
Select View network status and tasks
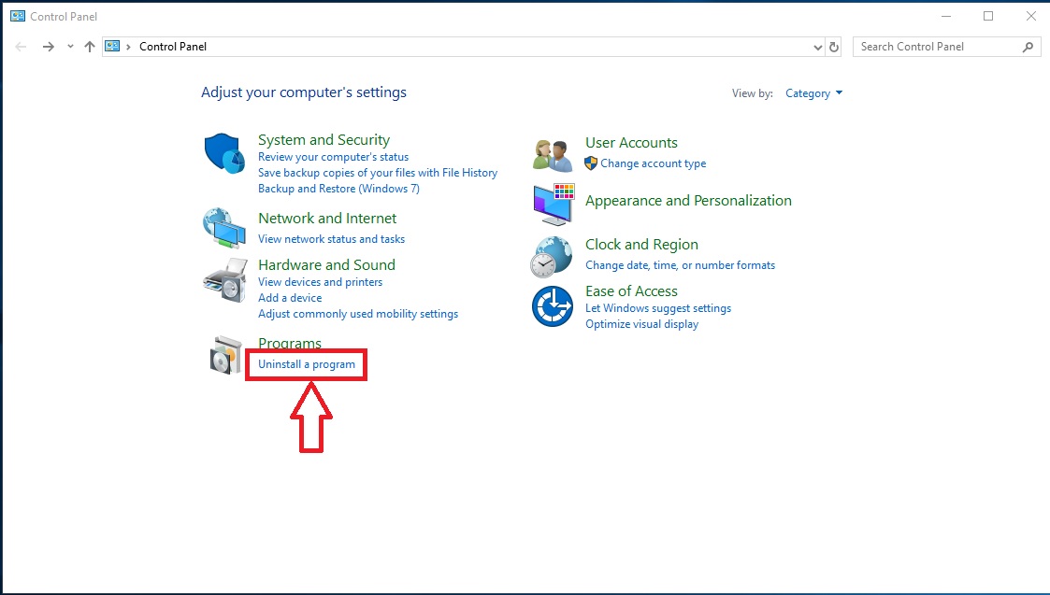(332, 239)
